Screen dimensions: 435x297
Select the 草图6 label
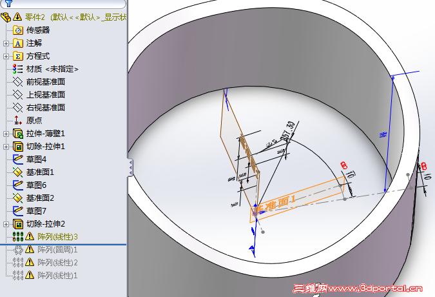(36, 185)
